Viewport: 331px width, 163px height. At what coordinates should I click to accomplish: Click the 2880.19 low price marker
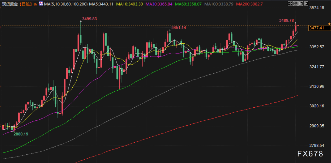pyautogui.click(x=21, y=134)
